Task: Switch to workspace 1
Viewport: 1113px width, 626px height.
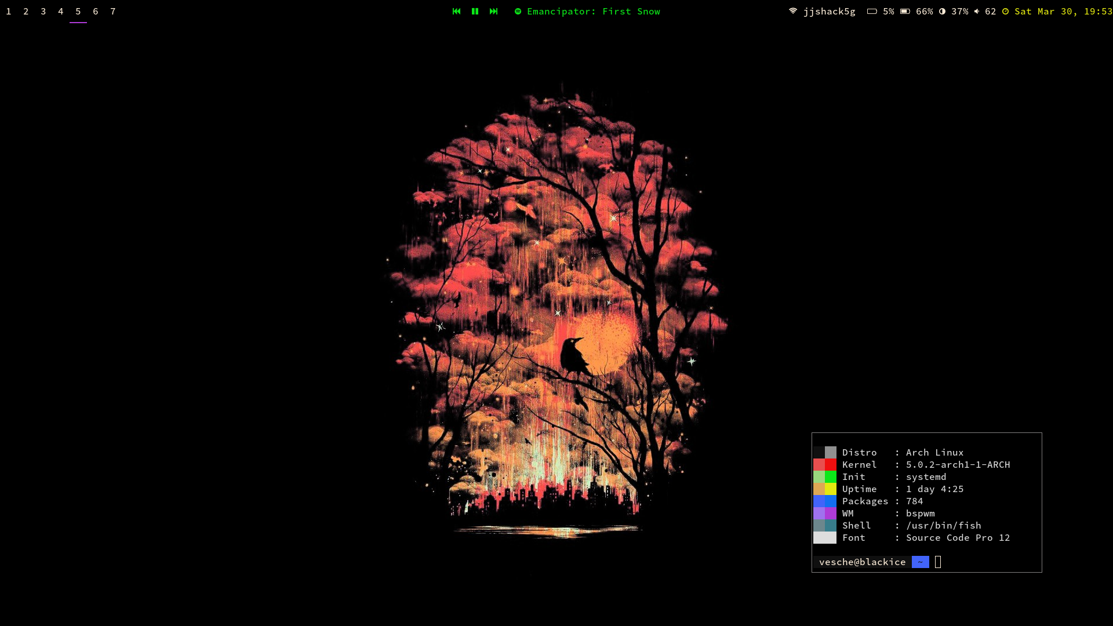Action: coord(9,12)
